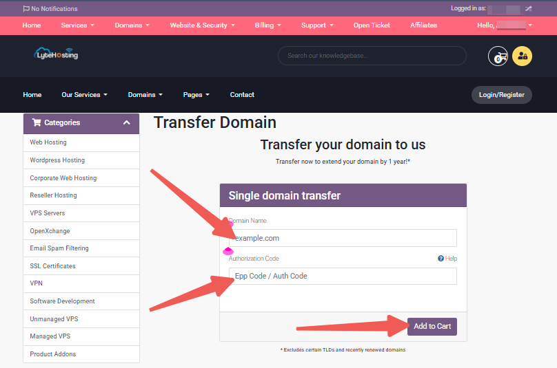
Task: Select VPS Servers category
Action: point(81,213)
